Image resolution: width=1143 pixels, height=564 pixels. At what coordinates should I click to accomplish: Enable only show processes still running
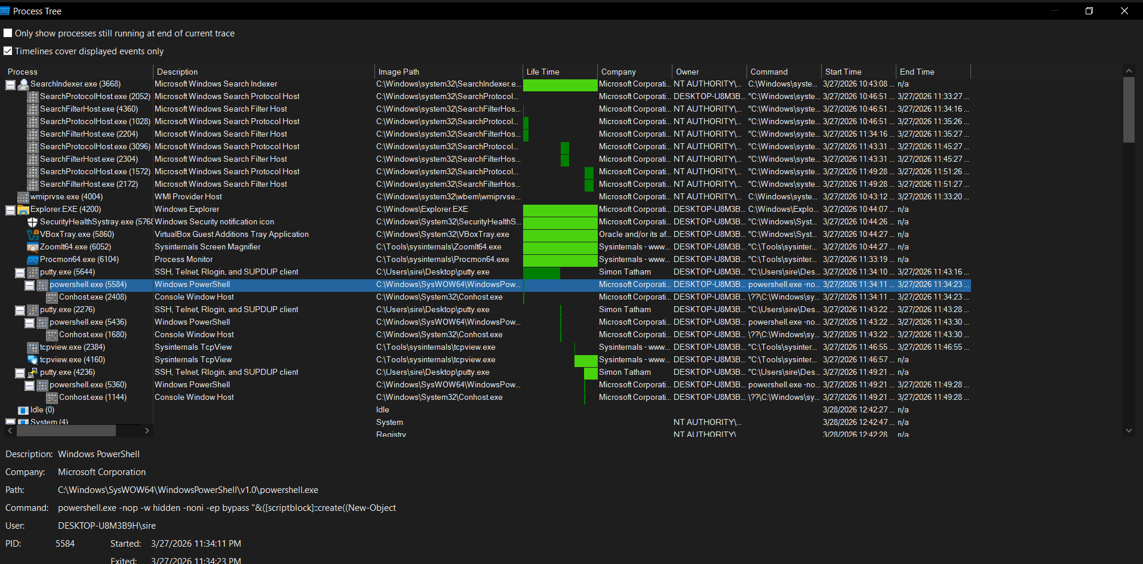(x=8, y=33)
